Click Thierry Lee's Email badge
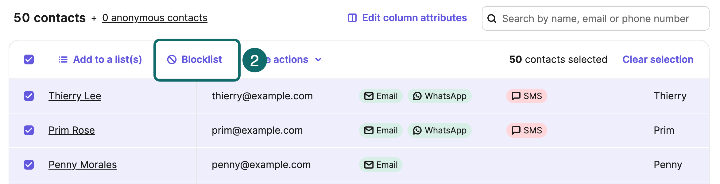Image resolution: width=720 pixels, height=184 pixels. click(x=381, y=96)
